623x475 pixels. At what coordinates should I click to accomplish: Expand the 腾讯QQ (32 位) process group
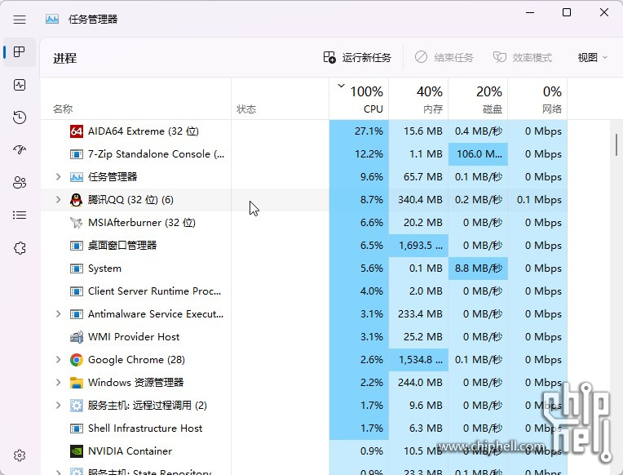(58, 200)
